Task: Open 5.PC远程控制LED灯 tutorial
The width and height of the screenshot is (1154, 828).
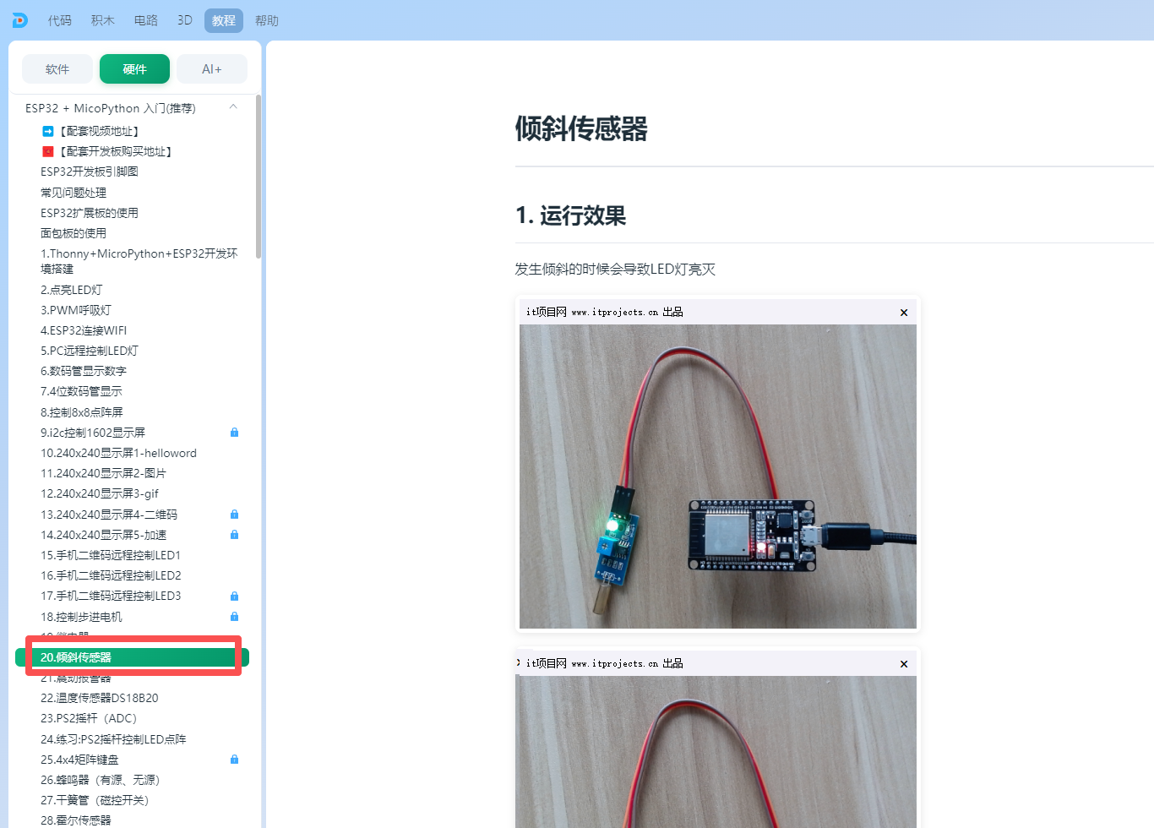Action: [x=90, y=351]
